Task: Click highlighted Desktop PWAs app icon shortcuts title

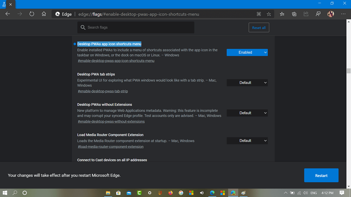Action: (x=109, y=44)
